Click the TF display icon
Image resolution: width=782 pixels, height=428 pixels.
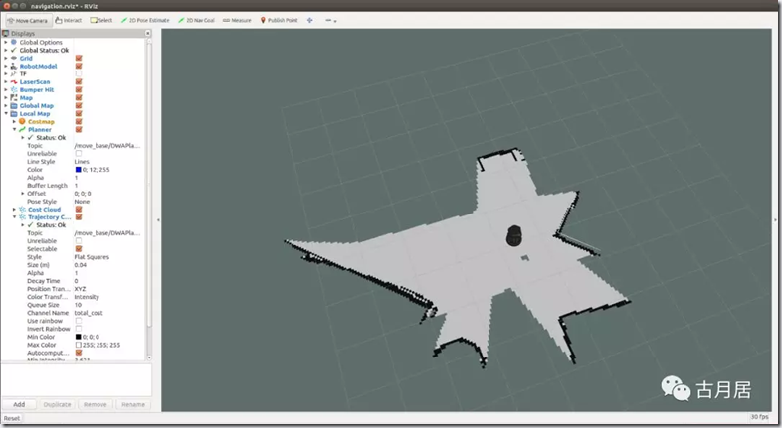coord(14,73)
